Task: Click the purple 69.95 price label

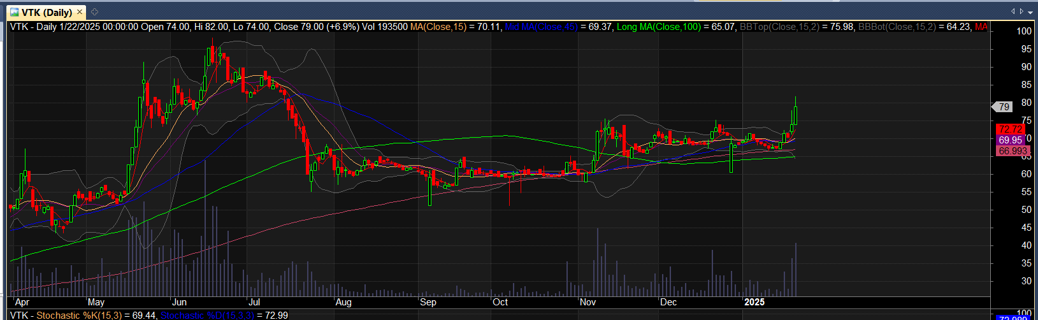Action: (x=1010, y=140)
